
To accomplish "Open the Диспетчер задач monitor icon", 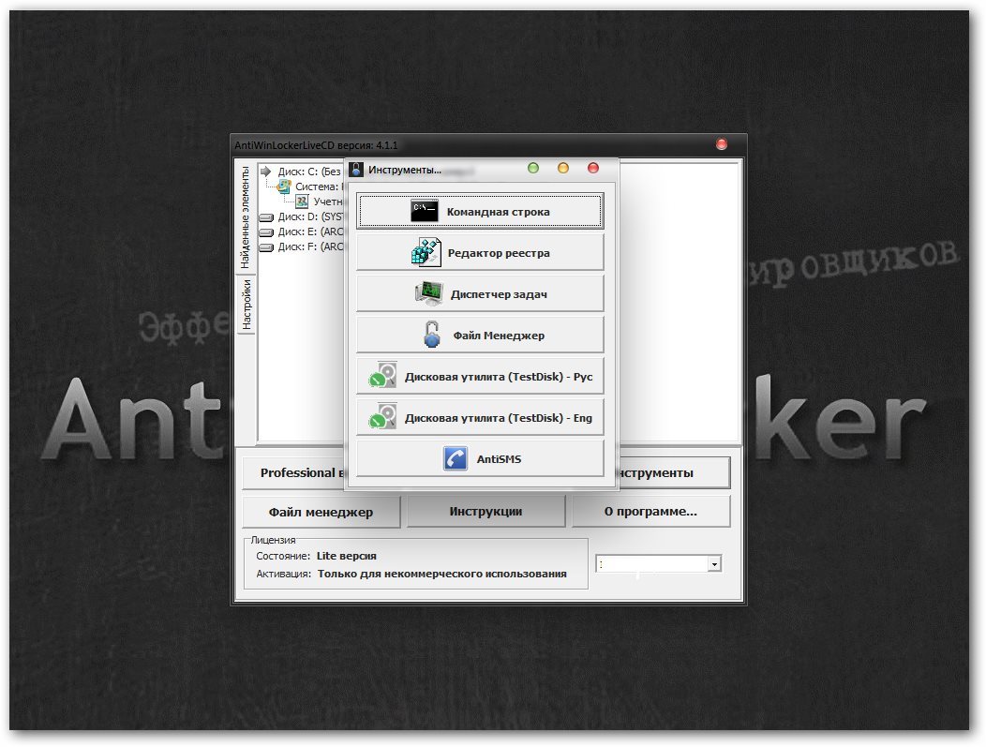I will (429, 293).
